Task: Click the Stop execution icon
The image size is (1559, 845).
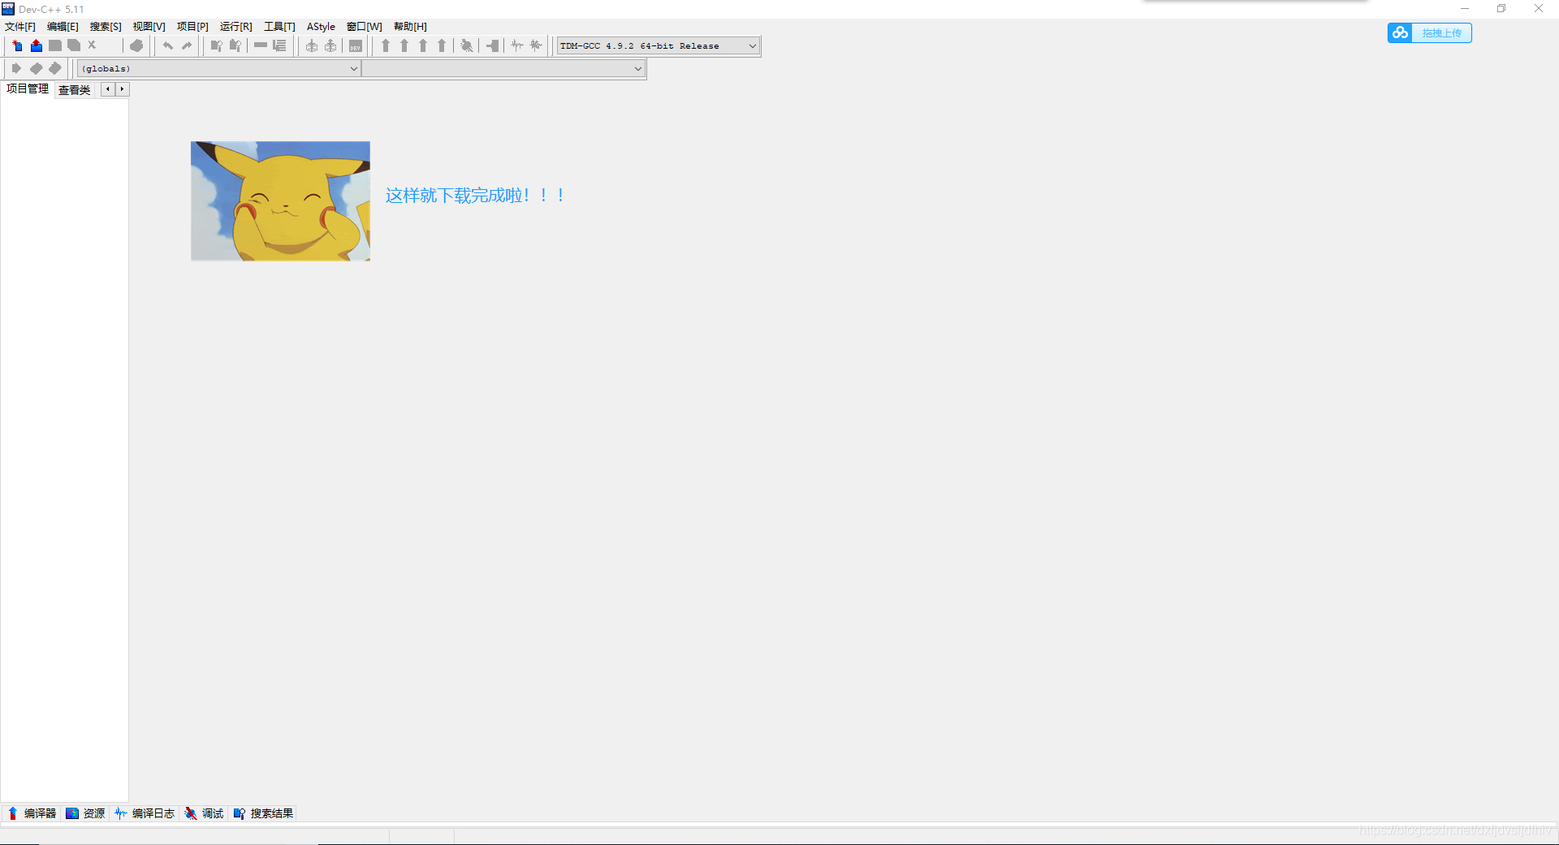Action: click(493, 45)
